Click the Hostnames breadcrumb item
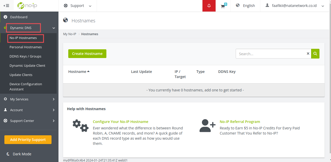Viewport: 331px width, 162px height. 90,34
